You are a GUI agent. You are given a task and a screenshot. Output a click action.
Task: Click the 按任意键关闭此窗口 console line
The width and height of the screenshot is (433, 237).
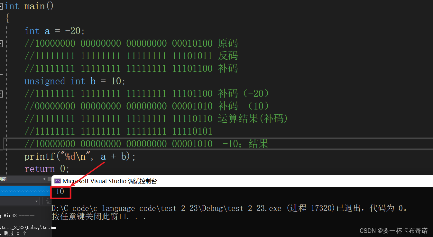coord(99,217)
